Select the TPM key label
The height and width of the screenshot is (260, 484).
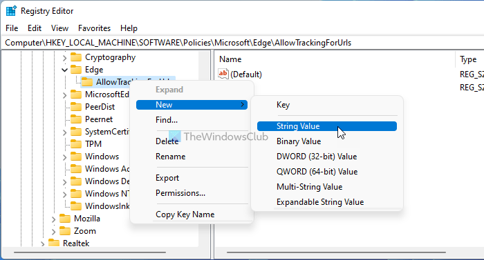pyautogui.click(x=93, y=144)
